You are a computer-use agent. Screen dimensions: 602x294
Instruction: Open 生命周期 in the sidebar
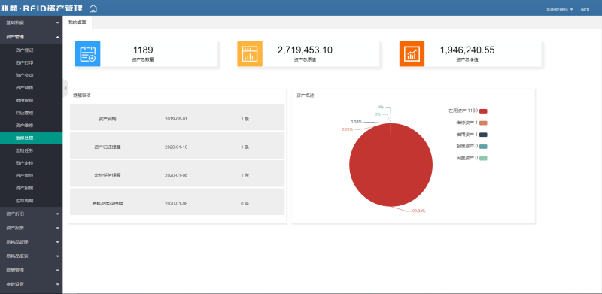pyautogui.click(x=31, y=201)
